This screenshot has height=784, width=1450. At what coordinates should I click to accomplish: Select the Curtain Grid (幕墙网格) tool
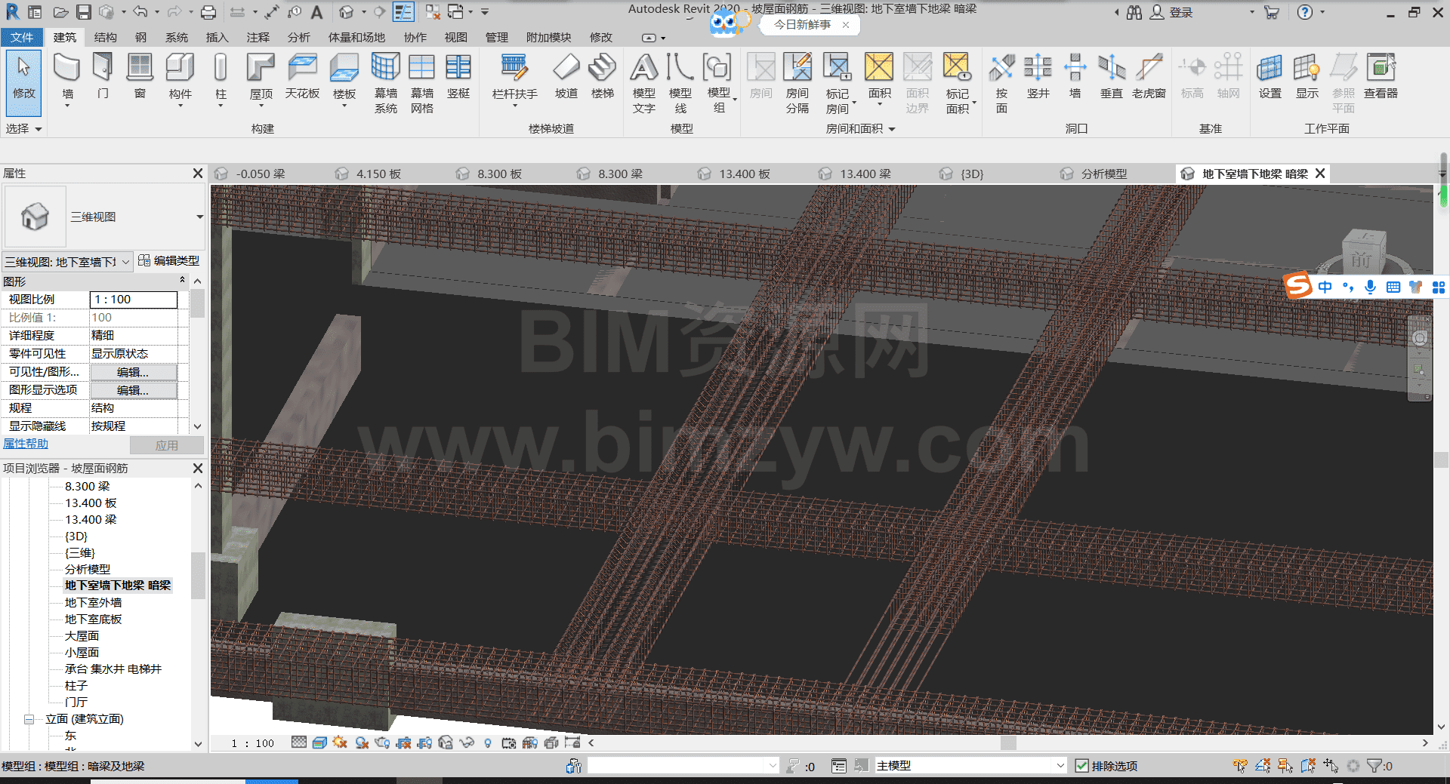pyautogui.click(x=421, y=83)
